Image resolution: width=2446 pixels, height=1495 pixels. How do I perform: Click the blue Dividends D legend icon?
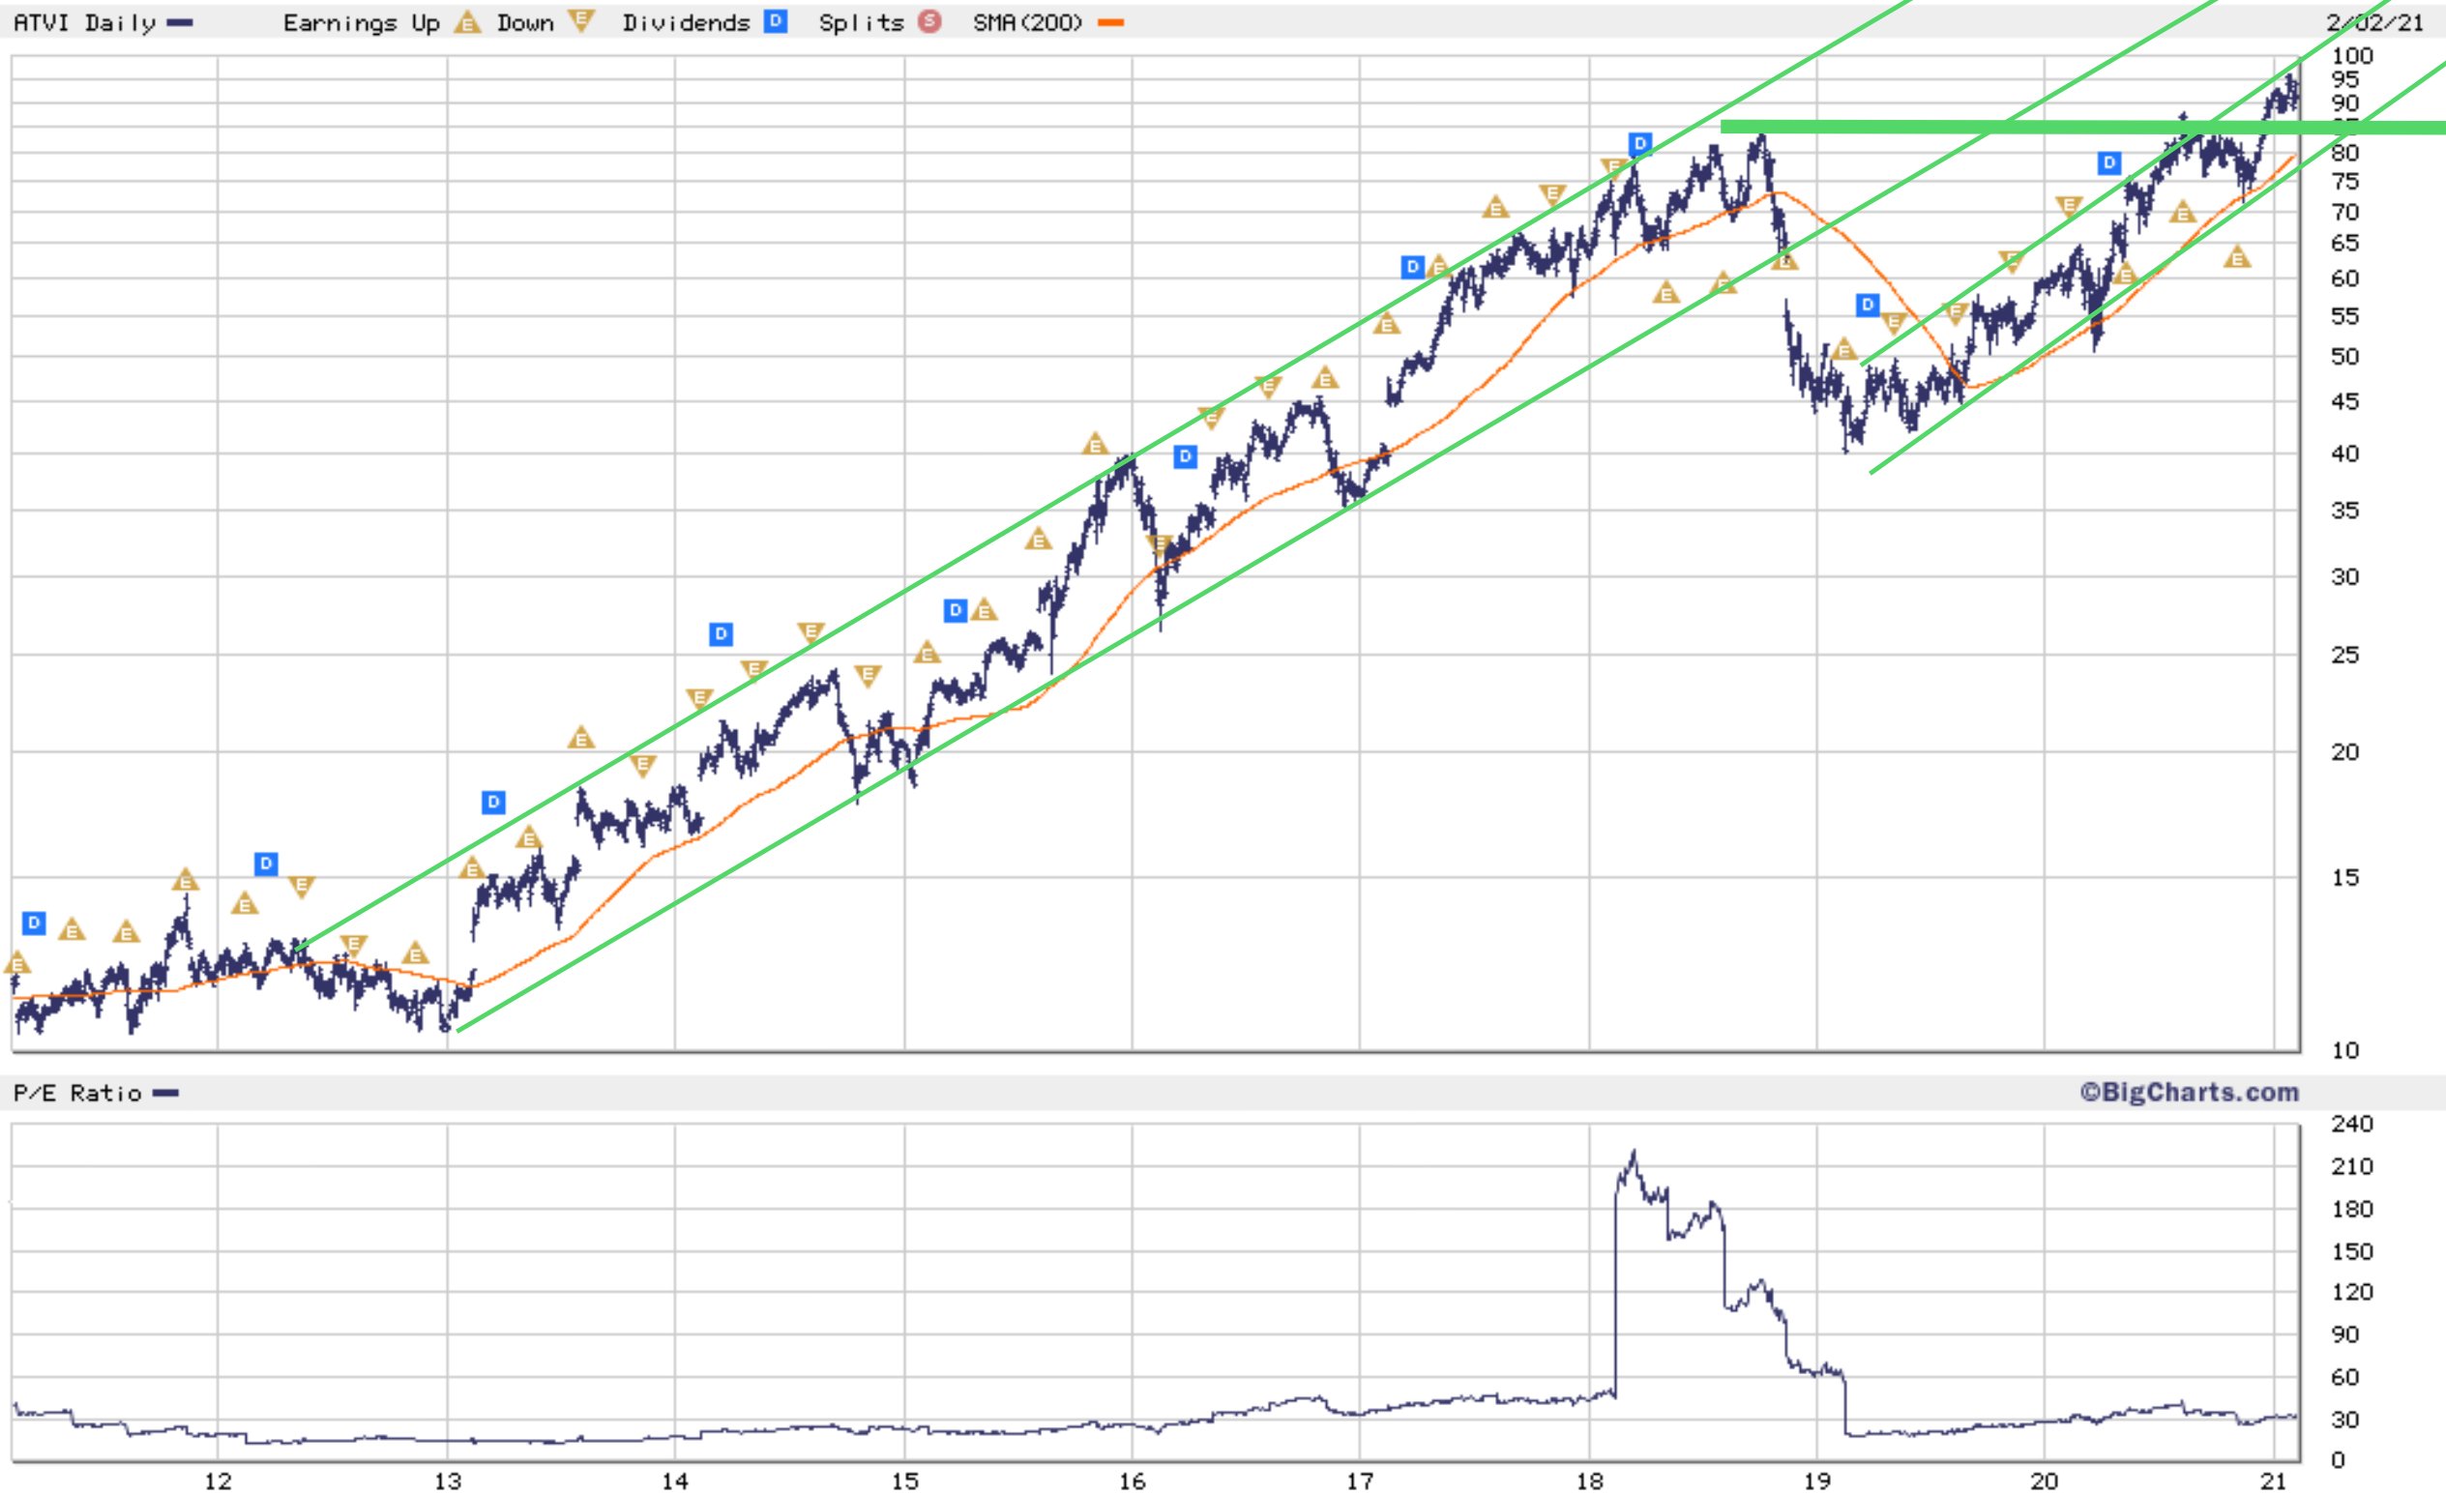[776, 22]
